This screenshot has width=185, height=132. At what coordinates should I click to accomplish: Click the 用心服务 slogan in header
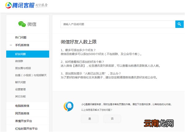[42, 5]
